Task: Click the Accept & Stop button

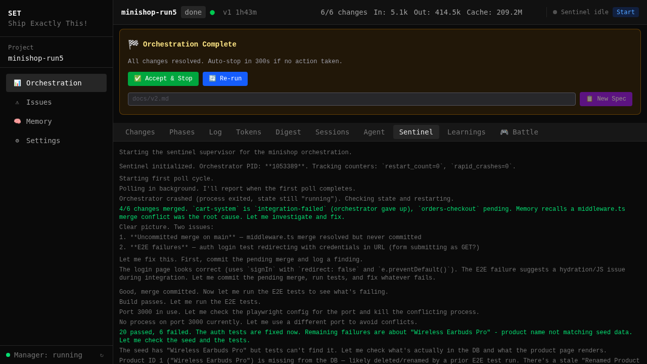Action: coord(163,79)
